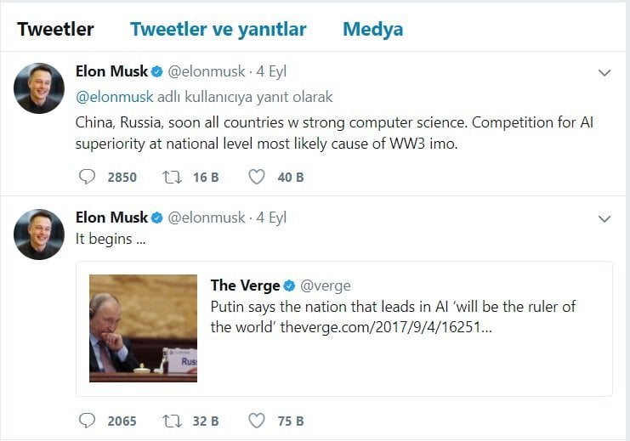The height and width of the screenshot is (441, 630).
Task: Click The Verge name in quoted tweet
Action: tap(245, 286)
